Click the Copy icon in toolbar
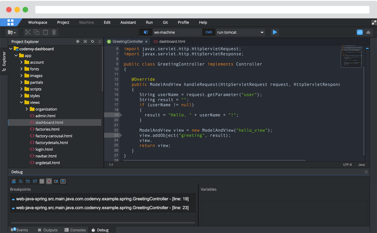377x233 pixels. [37, 32]
